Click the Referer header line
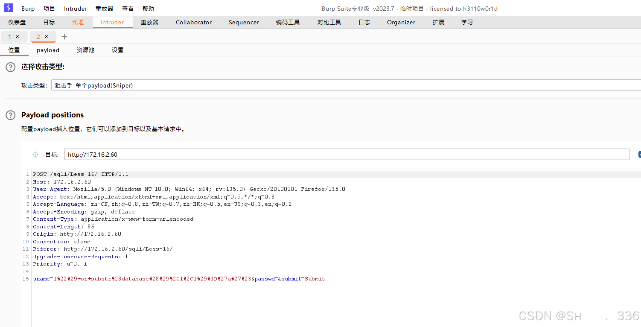 click(x=103, y=249)
